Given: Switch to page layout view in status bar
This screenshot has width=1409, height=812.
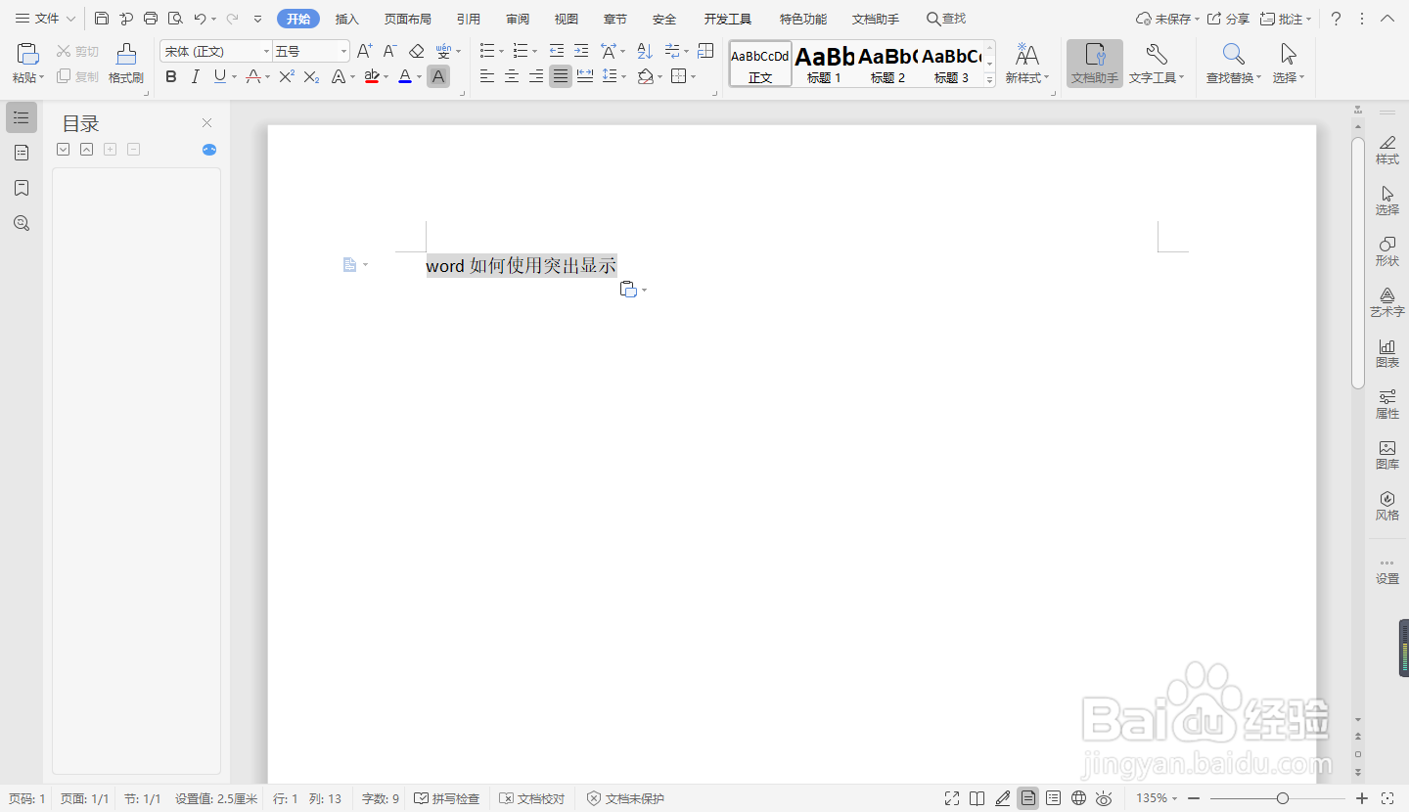Looking at the screenshot, I should tap(1027, 798).
